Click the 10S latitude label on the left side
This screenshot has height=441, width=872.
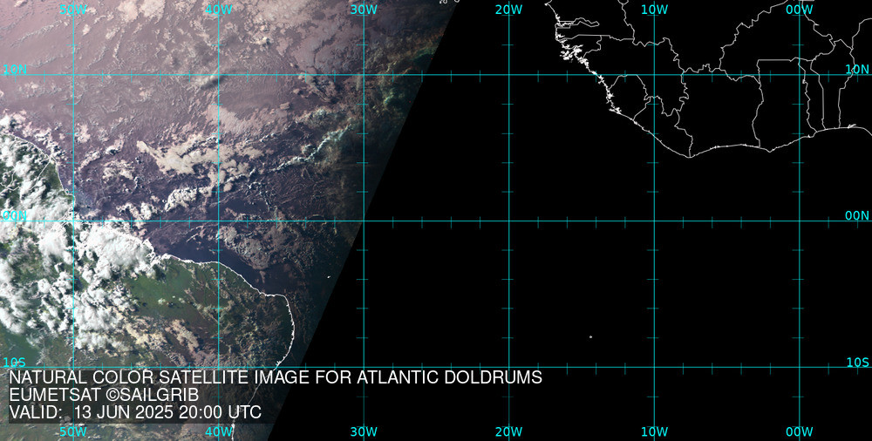(14, 363)
